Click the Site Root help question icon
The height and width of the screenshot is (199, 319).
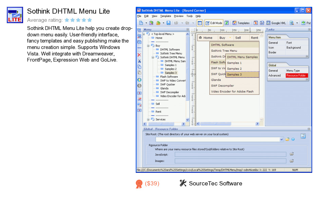tap(293, 139)
